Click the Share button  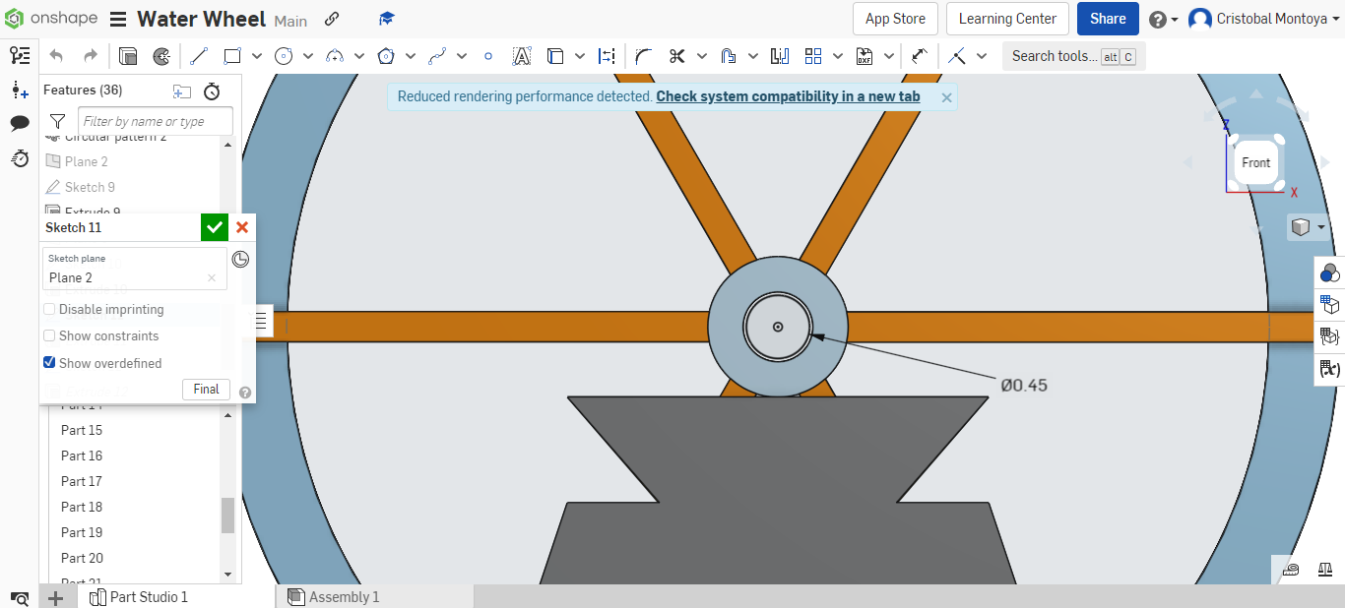coord(1108,19)
